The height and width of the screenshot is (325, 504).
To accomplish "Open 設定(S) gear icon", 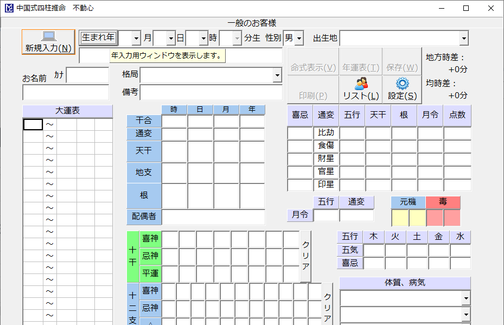I will 402,89.
